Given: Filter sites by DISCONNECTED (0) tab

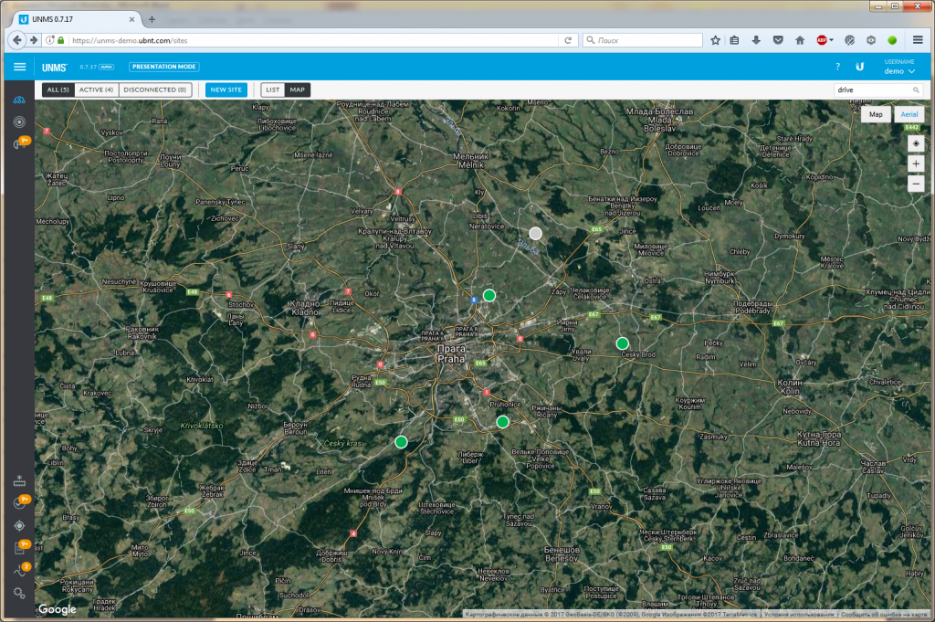Looking at the screenshot, I should (154, 90).
